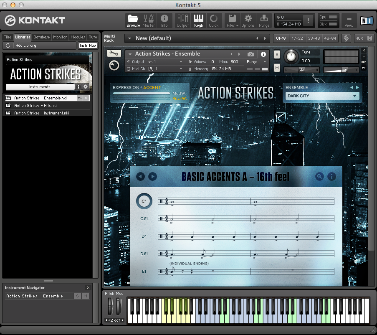Adjust the instrument volume slider
This screenshot has height=335, width=377.
point(341,70)
